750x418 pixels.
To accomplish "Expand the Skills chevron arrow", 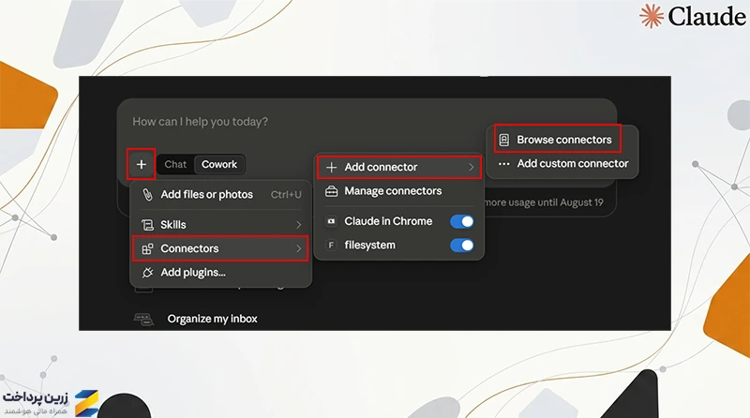I will coord(298,225).
